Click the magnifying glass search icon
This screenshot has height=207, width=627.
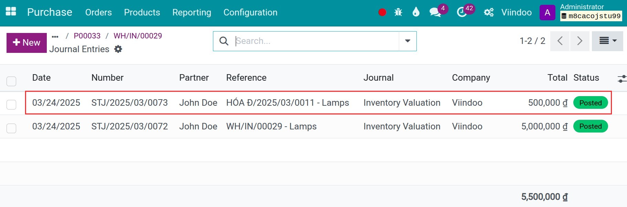pos(224,41)
